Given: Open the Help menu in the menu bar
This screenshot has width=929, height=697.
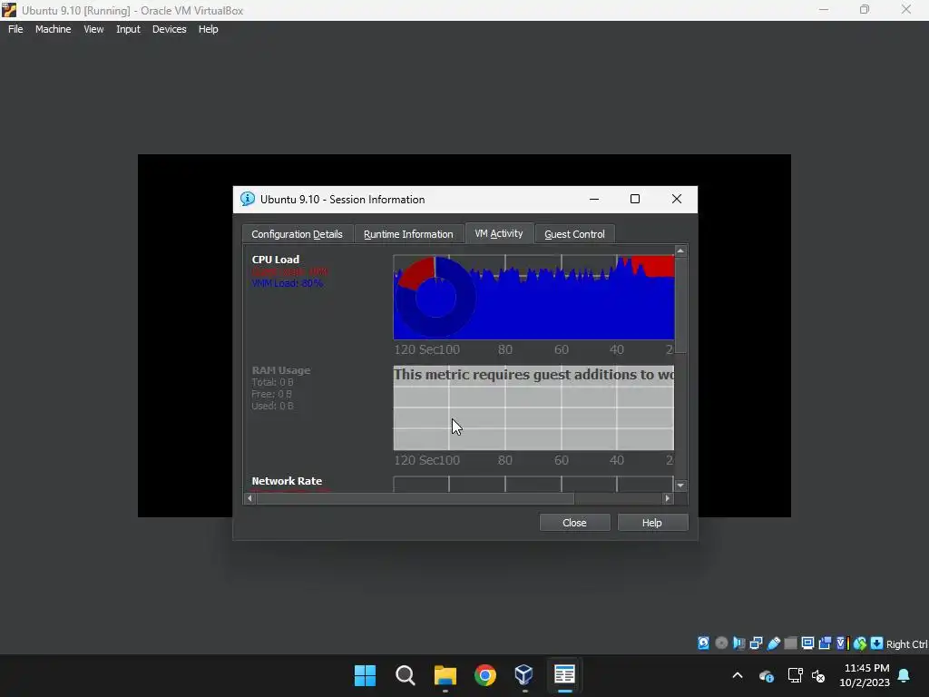Looking at the screenshot, I should (x=208, y=29).
